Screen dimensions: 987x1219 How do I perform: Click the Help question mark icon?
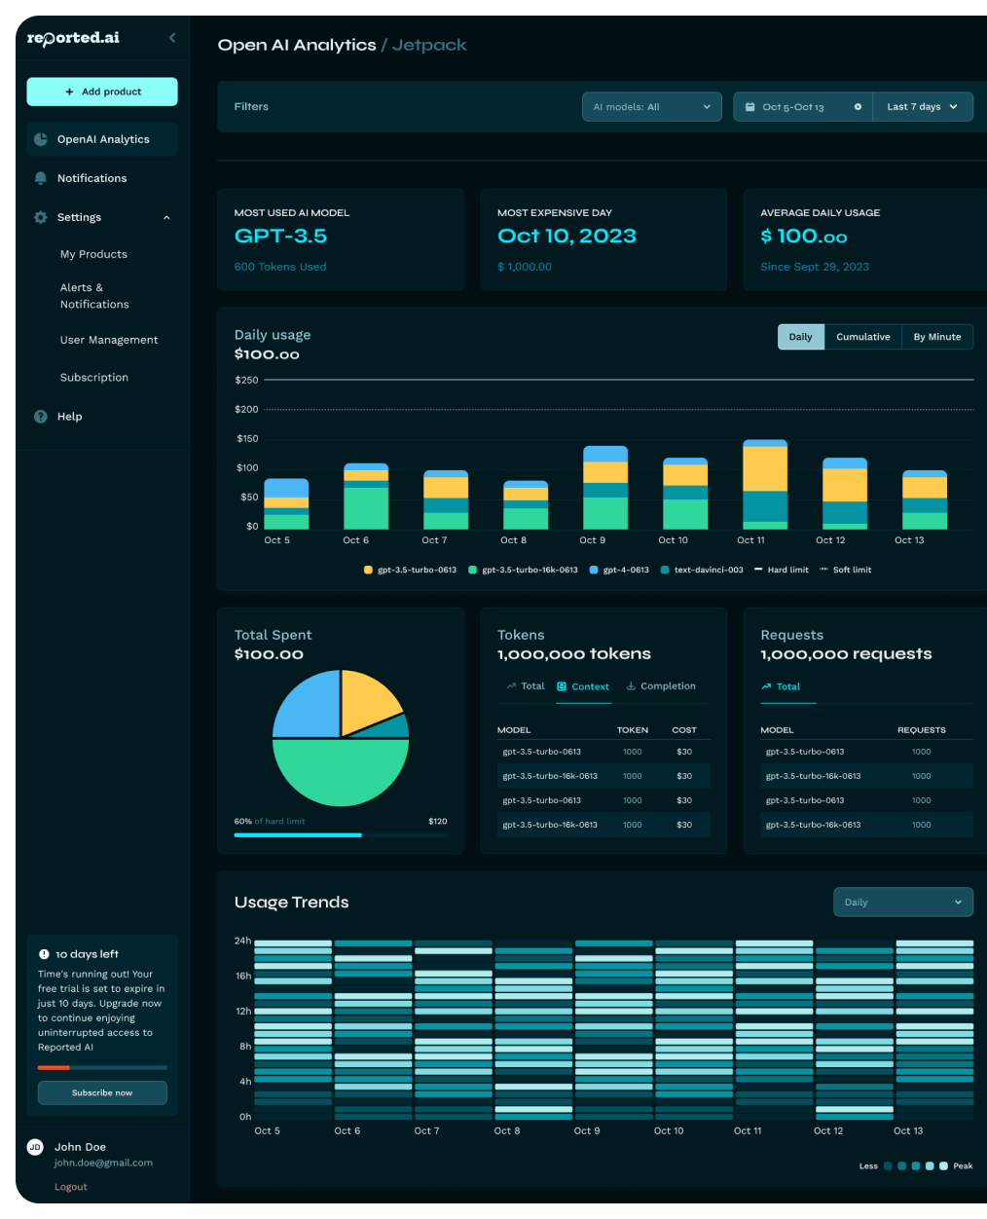[x=41, y=417]
